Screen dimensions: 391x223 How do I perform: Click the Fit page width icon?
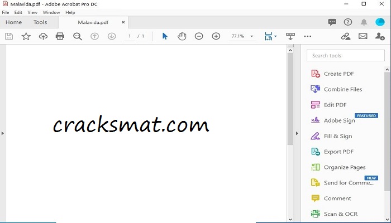[269, 36]
